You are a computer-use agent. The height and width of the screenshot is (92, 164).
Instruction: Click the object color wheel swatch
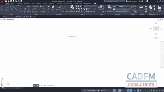(114, 6)
